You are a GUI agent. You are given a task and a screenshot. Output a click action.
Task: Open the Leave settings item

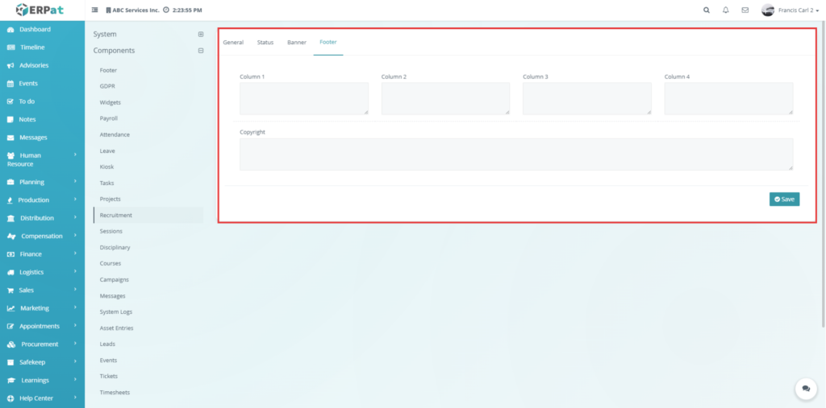(107, 151)
